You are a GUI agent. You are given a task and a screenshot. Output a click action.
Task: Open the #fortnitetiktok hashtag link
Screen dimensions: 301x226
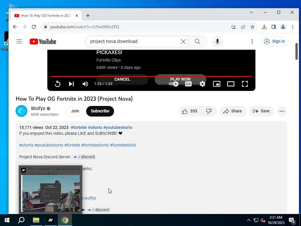[x=123, y=145]
